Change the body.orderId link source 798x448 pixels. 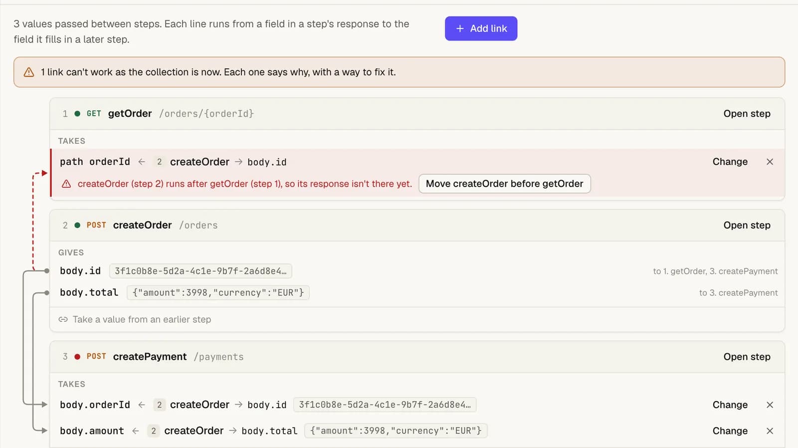(x=730, y=405)
